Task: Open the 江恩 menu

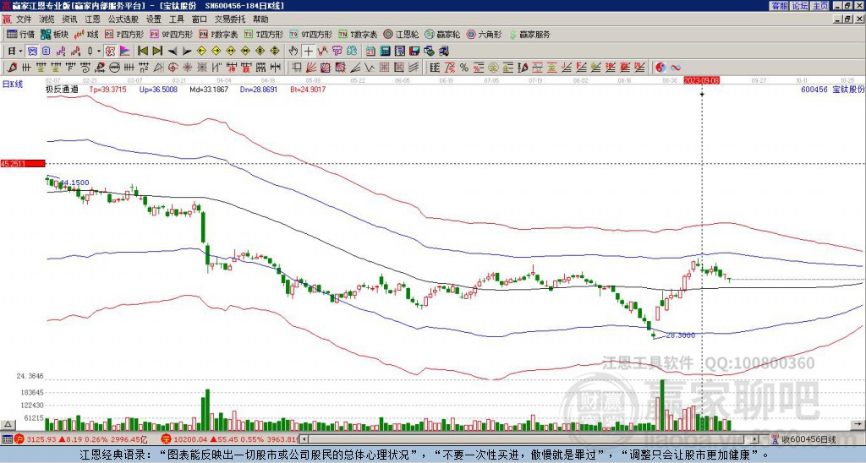Action: click(93, 19)
